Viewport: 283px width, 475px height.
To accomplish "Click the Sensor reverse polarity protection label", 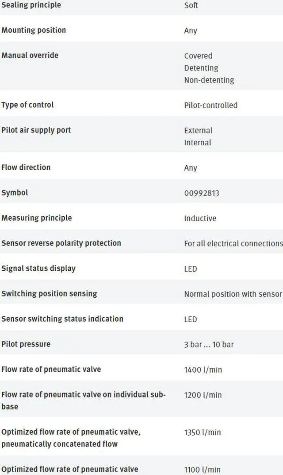I will 61,243.
